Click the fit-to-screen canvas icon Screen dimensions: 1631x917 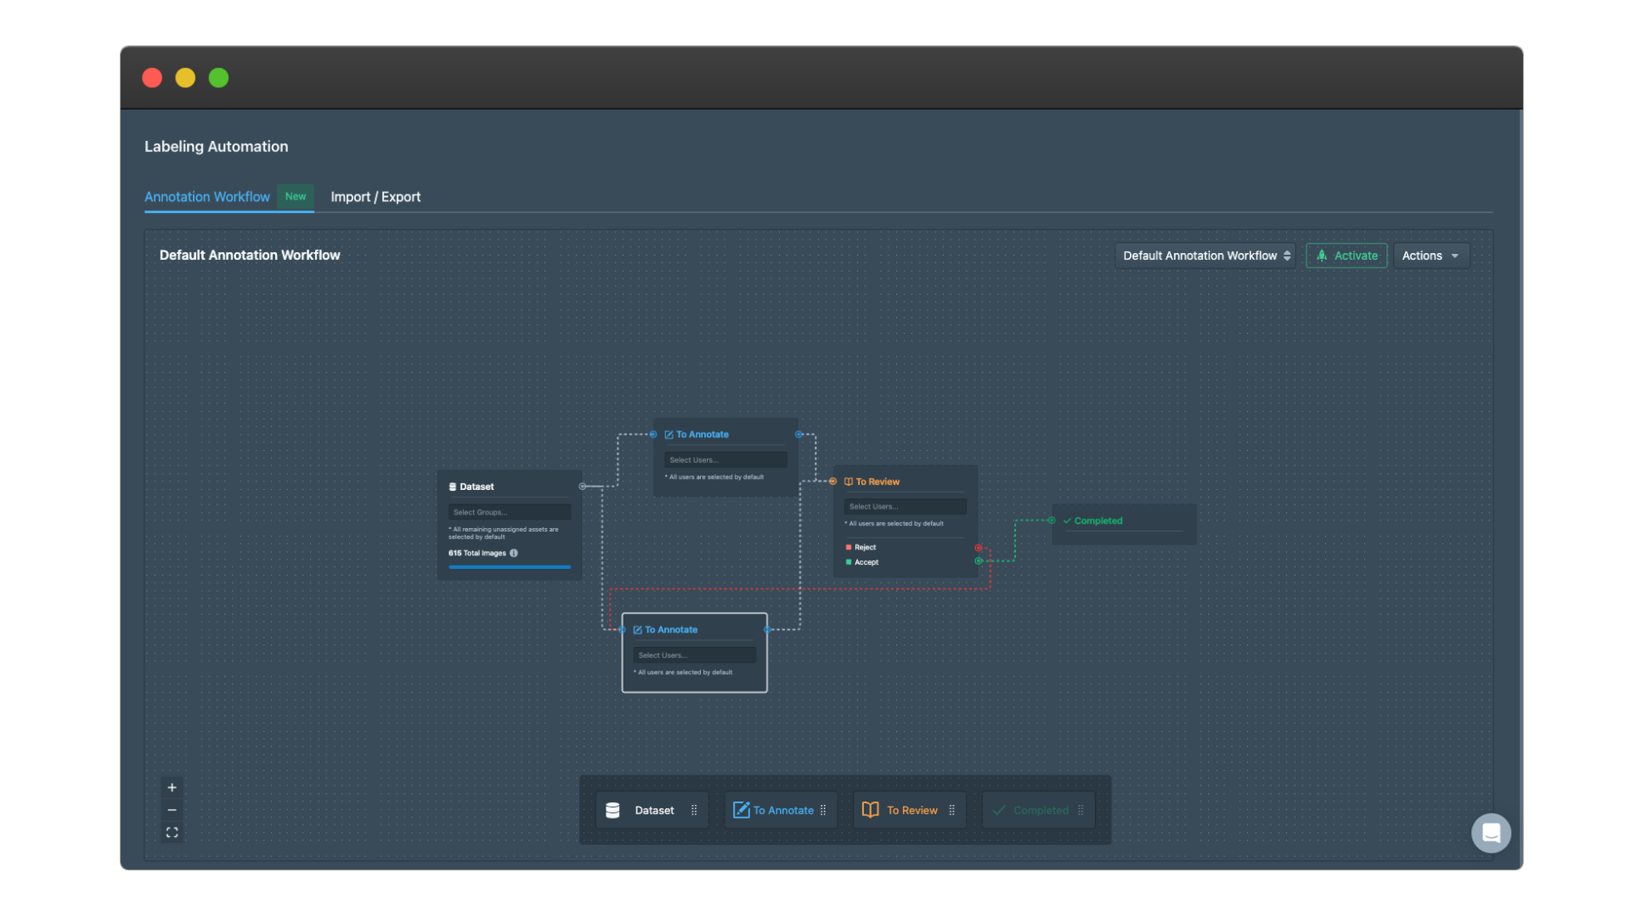coord(172,833)
